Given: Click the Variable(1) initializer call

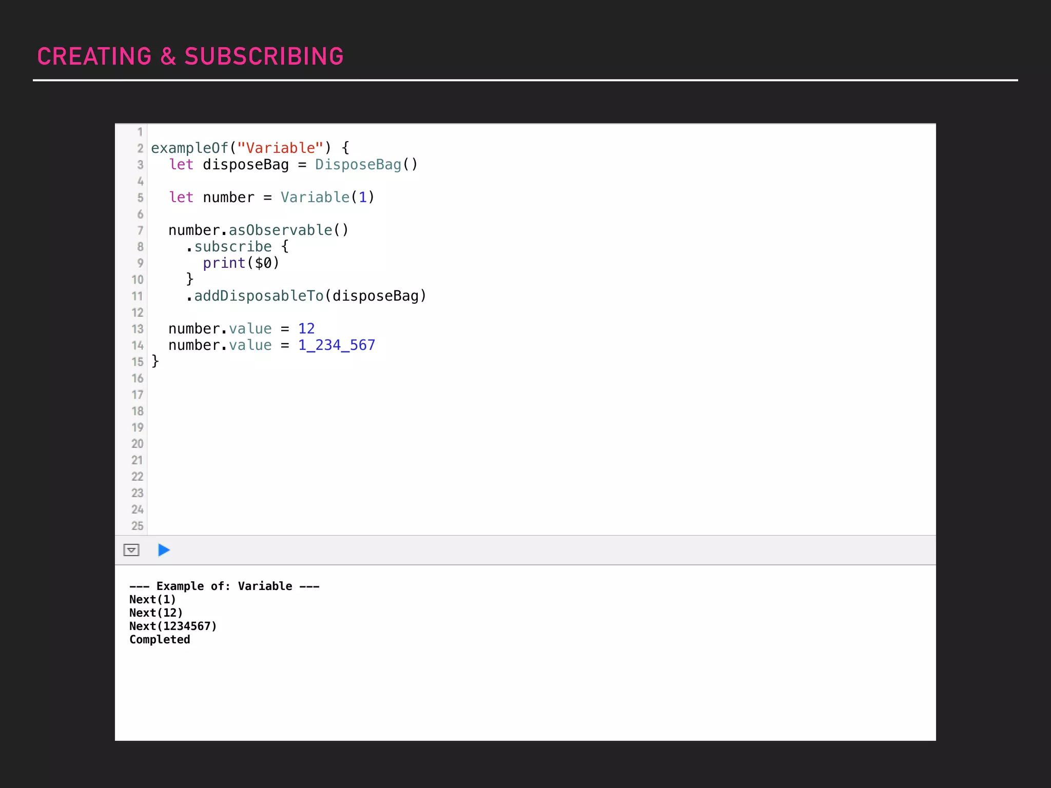Looking at the screenshot, I should [327, 198].
